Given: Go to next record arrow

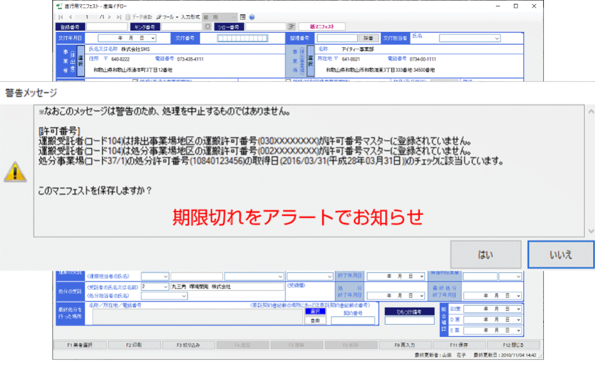Looking at the screenshot, I should 110,17.
